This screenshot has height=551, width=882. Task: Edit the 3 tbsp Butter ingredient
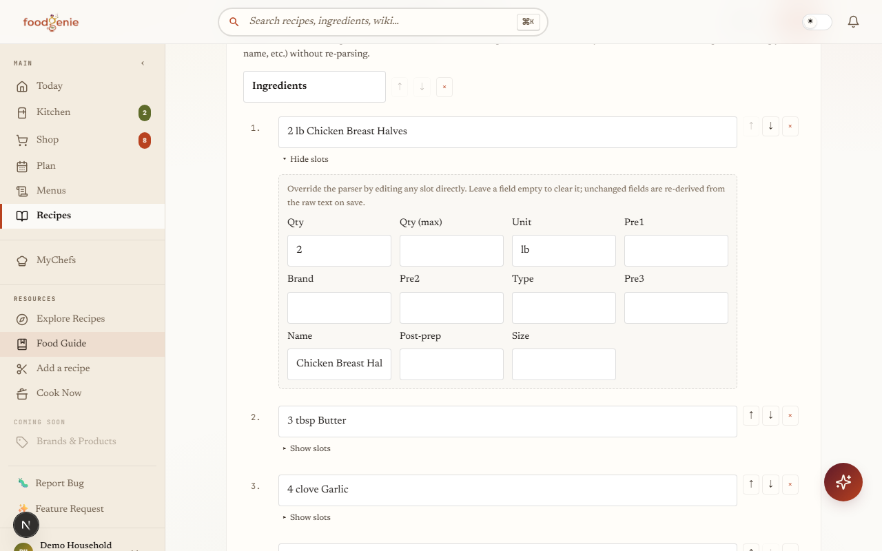(508, 422)
